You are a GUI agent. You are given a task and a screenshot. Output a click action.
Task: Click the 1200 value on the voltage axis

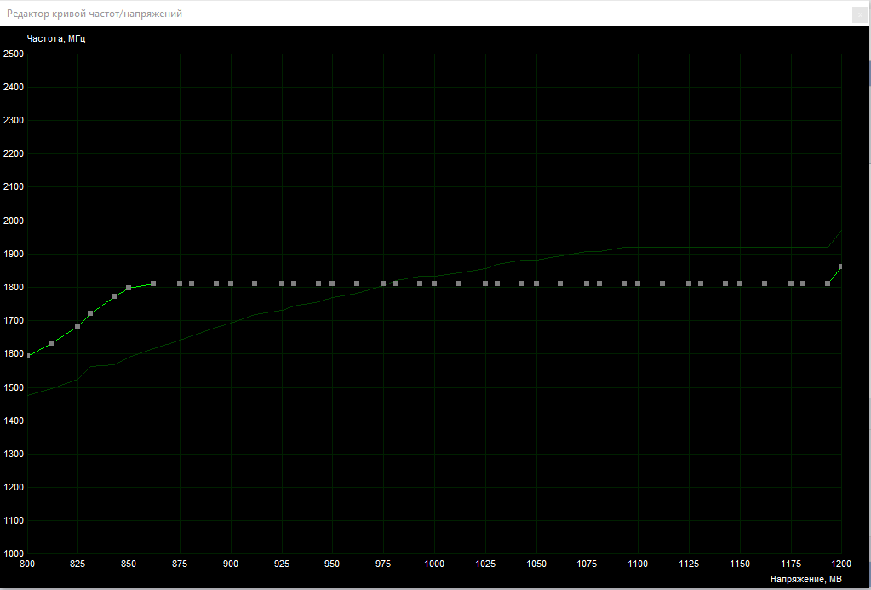tap(841, 564)
